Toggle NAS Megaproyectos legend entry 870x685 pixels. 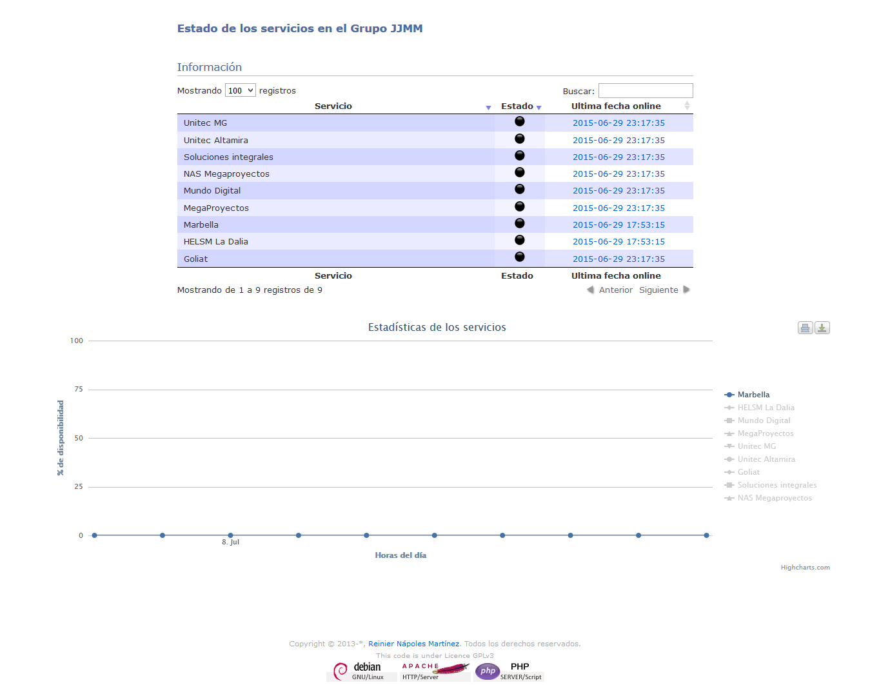pyautogui.click(x=774, y=498)
